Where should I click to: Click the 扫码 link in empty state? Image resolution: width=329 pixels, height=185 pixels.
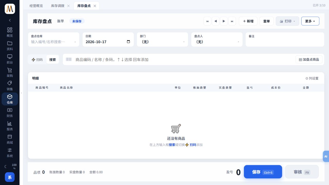point(190,145)
